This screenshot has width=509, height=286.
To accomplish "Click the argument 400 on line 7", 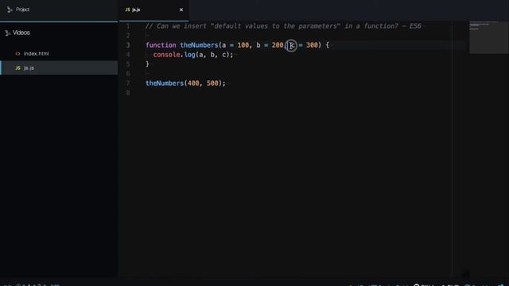I will [193, 83].
